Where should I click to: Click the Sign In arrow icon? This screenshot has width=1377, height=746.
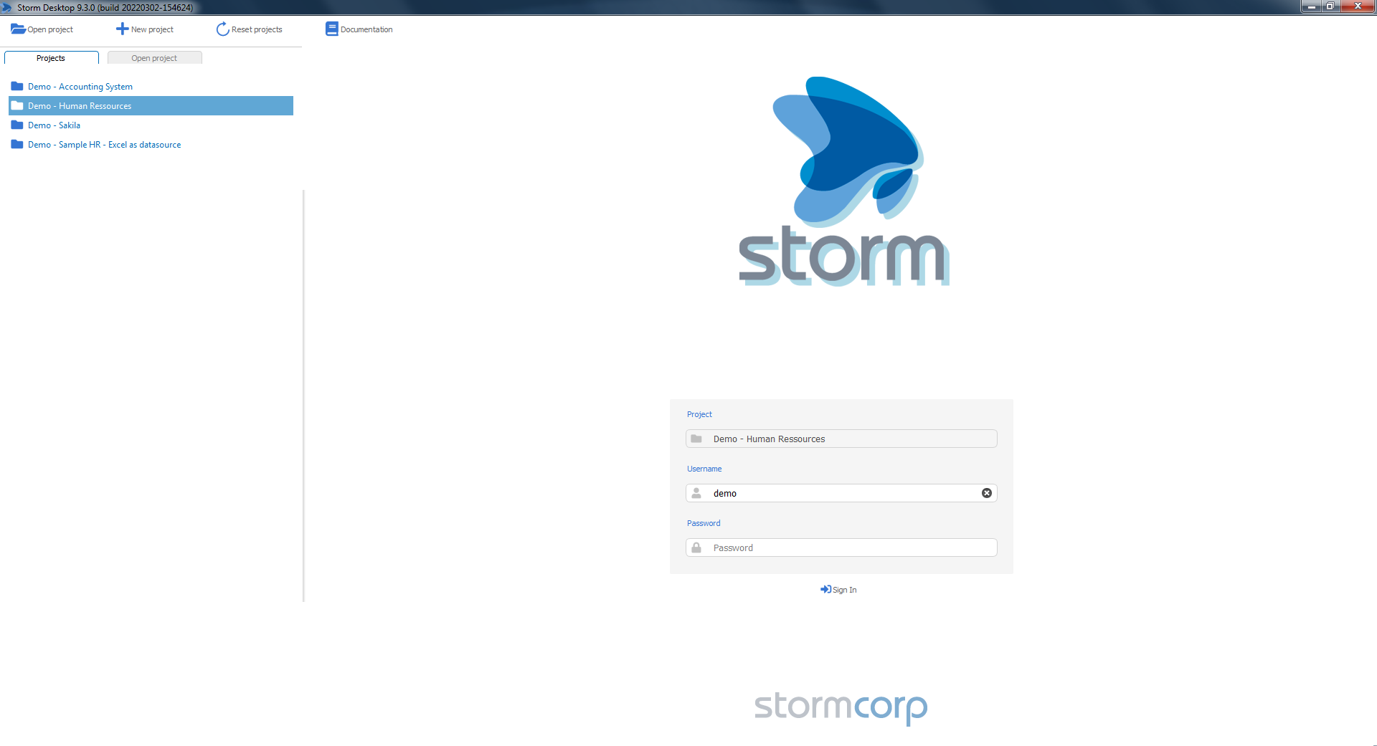tap(825, 589)
